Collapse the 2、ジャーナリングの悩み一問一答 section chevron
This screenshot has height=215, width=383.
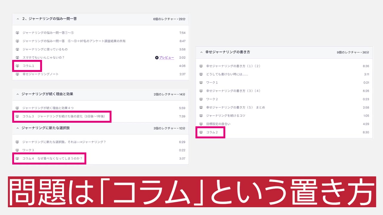18,19
